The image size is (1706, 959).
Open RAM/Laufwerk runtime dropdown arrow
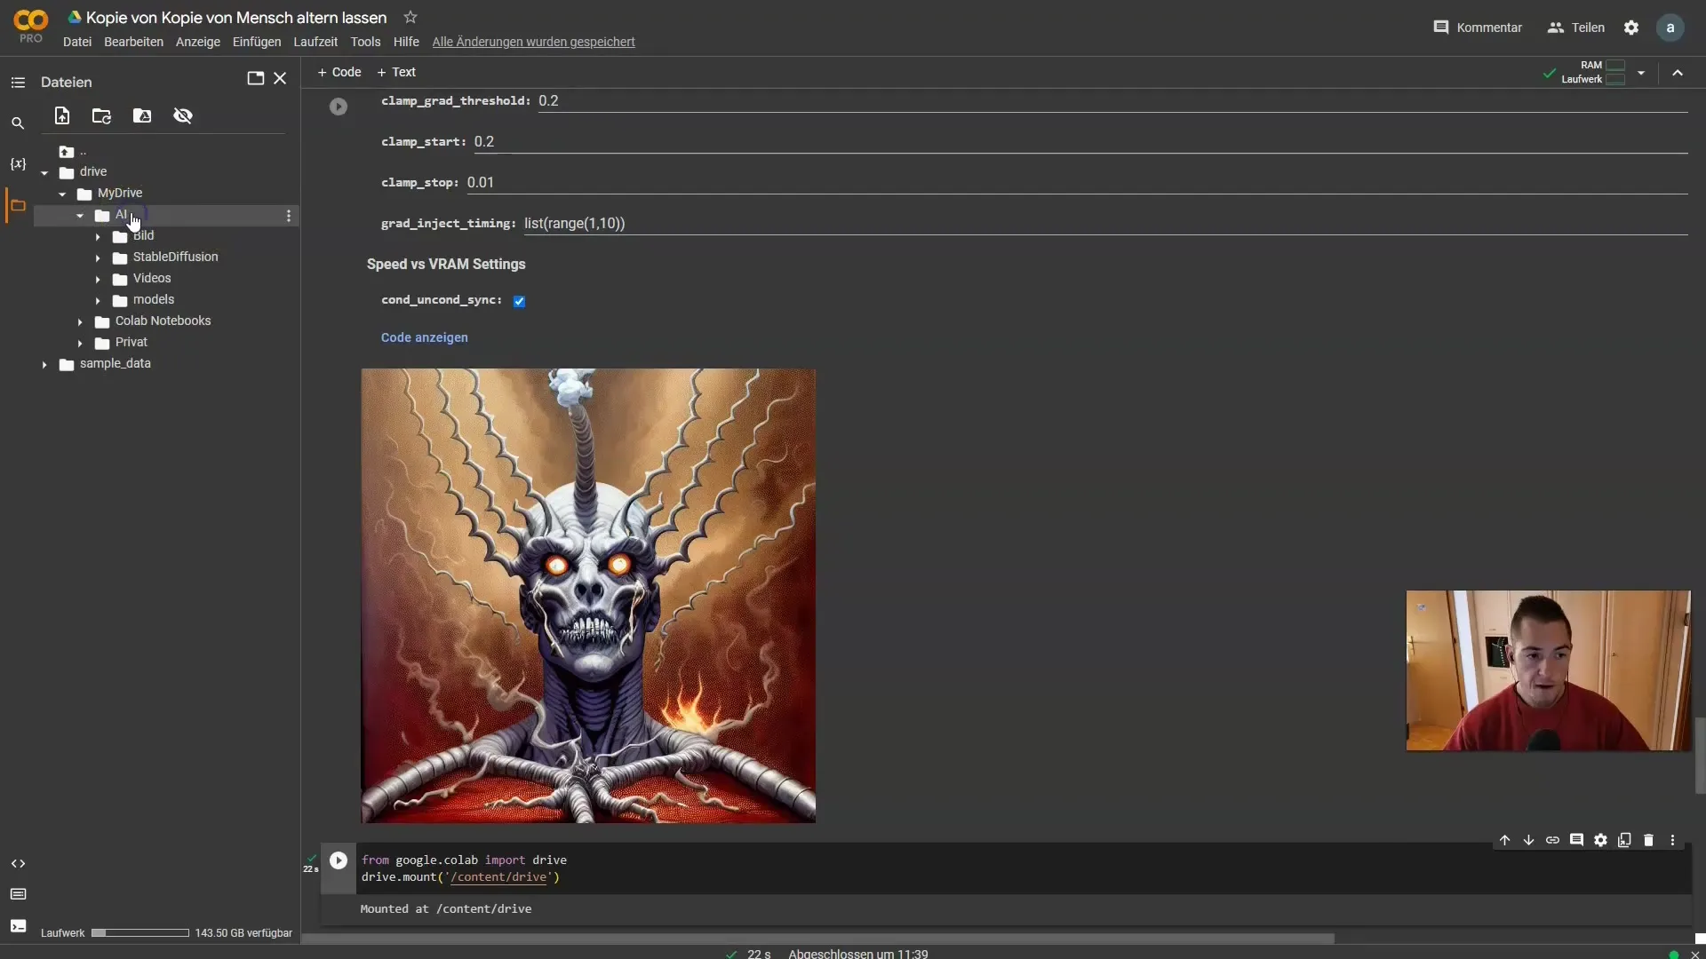pos(1641,73)
